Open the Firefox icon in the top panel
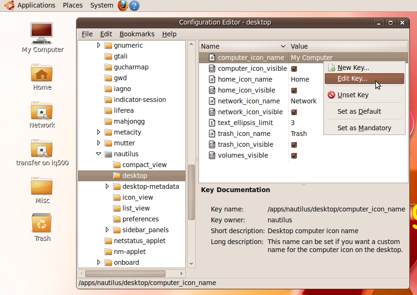417x295 pixels. (x=122, y=6)
